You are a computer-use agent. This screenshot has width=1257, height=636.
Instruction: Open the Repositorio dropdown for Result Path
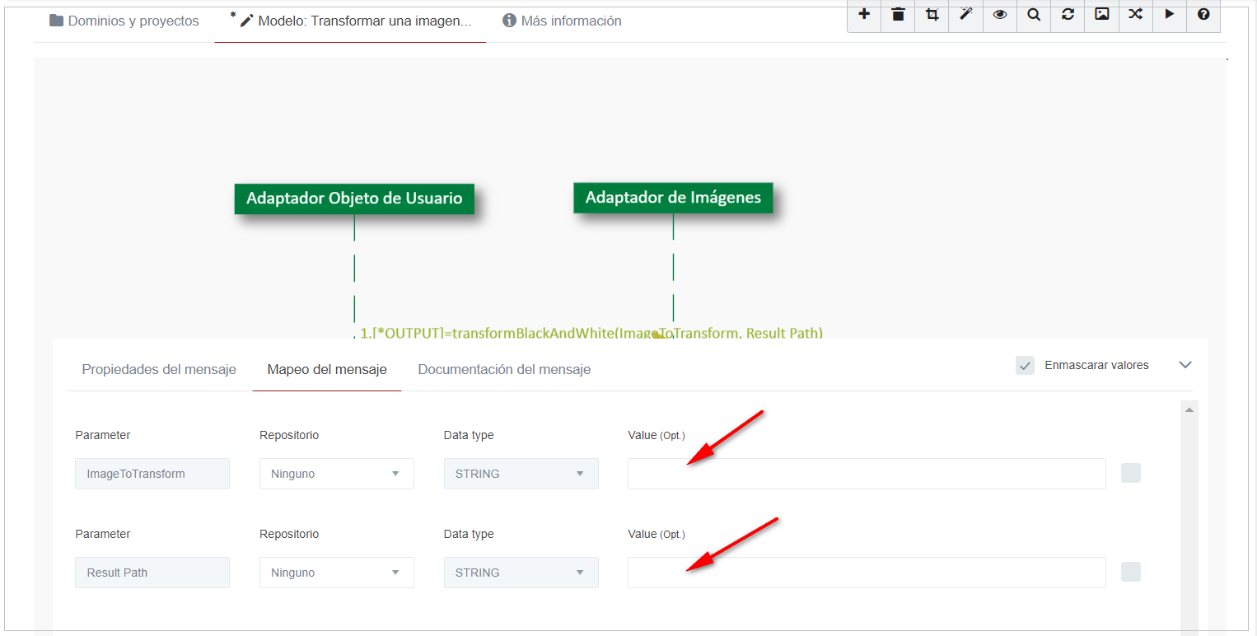click(x=336, y=573)
